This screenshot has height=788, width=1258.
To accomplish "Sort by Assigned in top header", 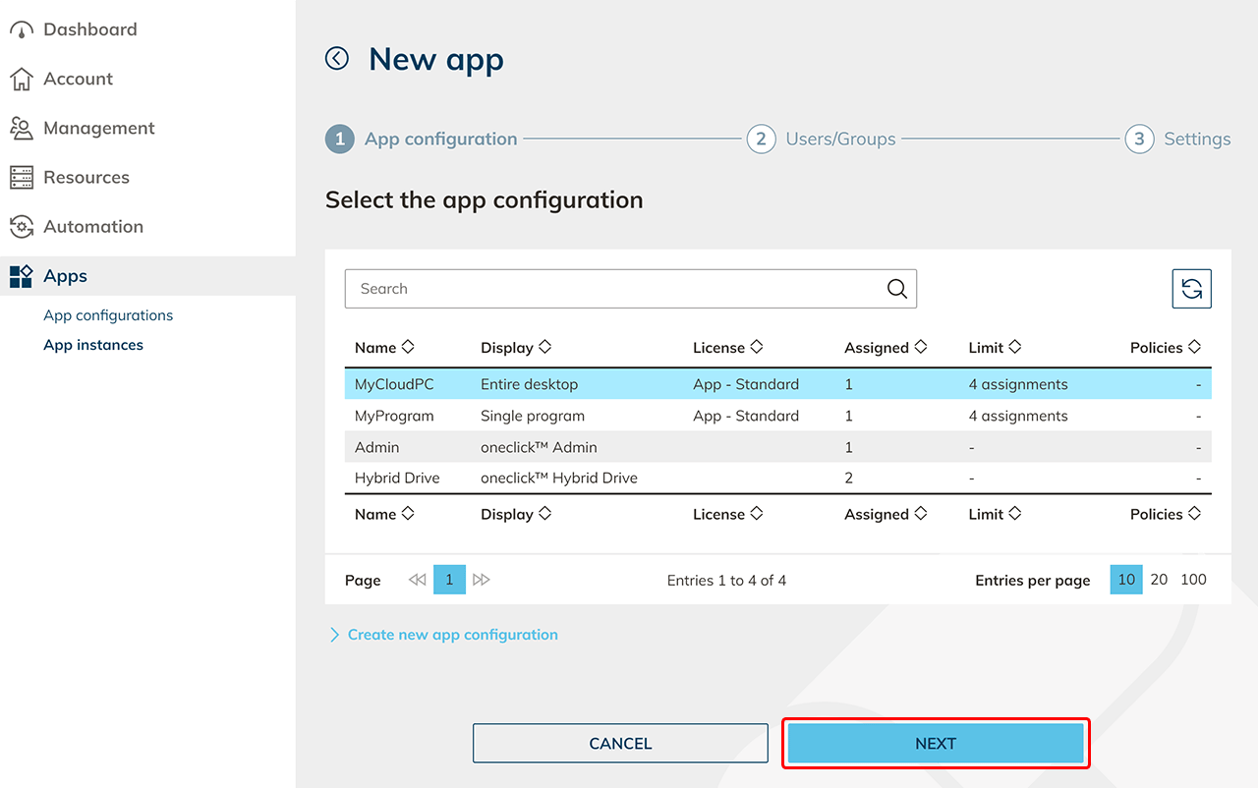I will click(886, 348).
